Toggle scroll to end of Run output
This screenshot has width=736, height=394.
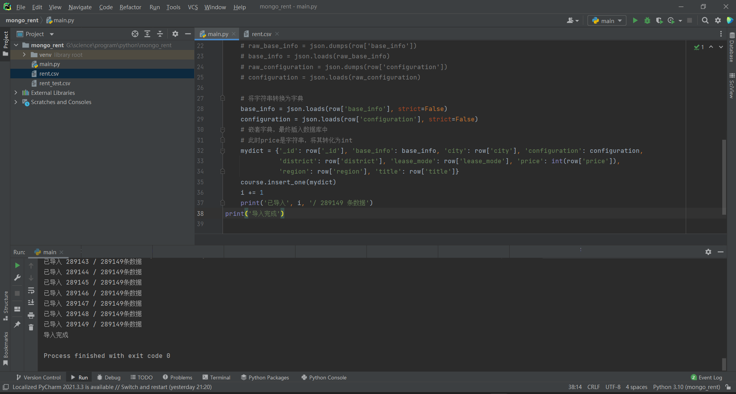click(31, 303)
